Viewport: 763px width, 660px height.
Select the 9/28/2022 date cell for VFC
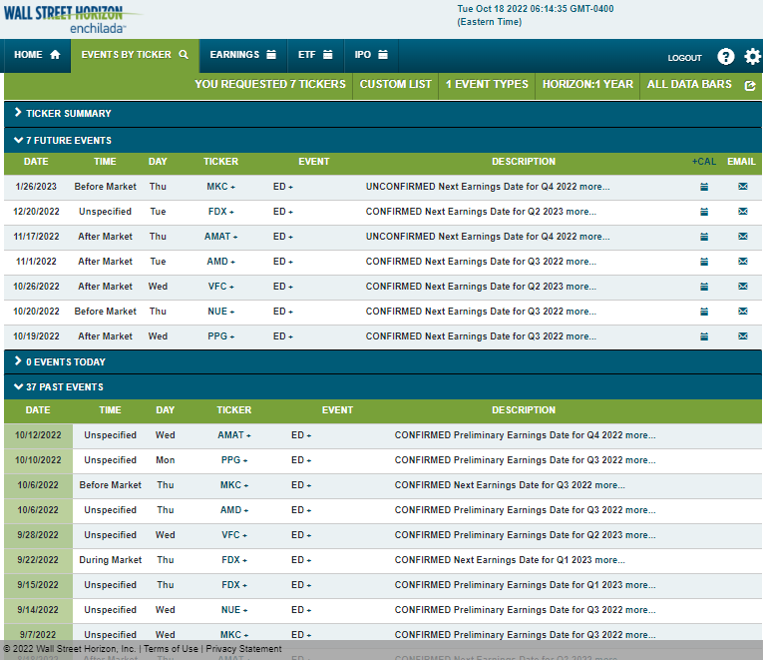pos(38,535)
